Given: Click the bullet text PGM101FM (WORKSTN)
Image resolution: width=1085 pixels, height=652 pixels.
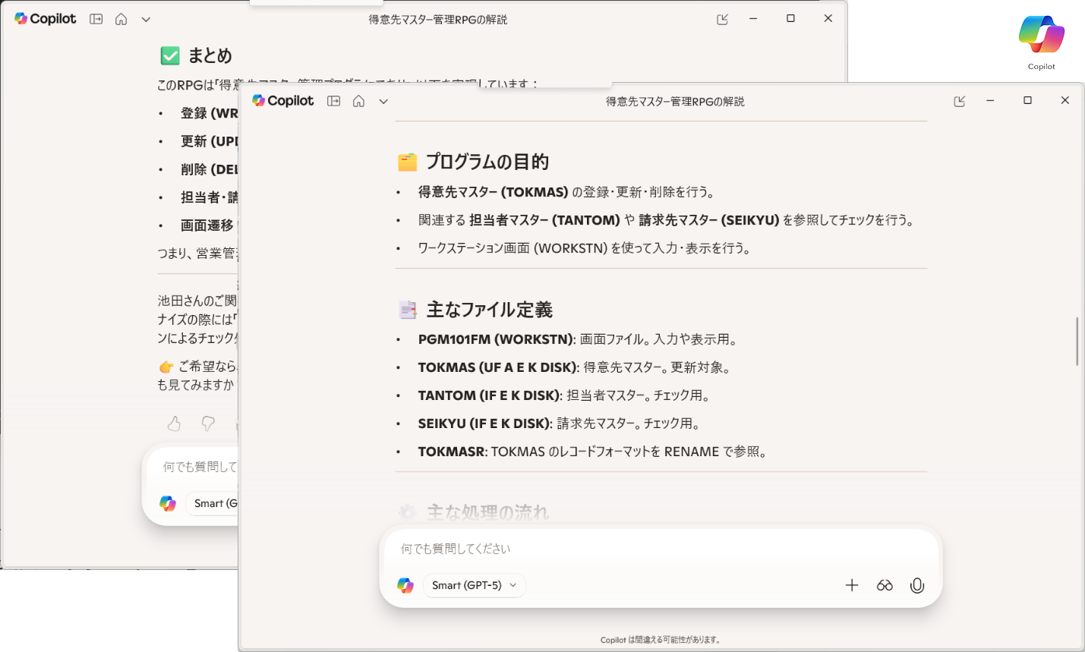Looking at the screenshot, I should pos(495,339).
